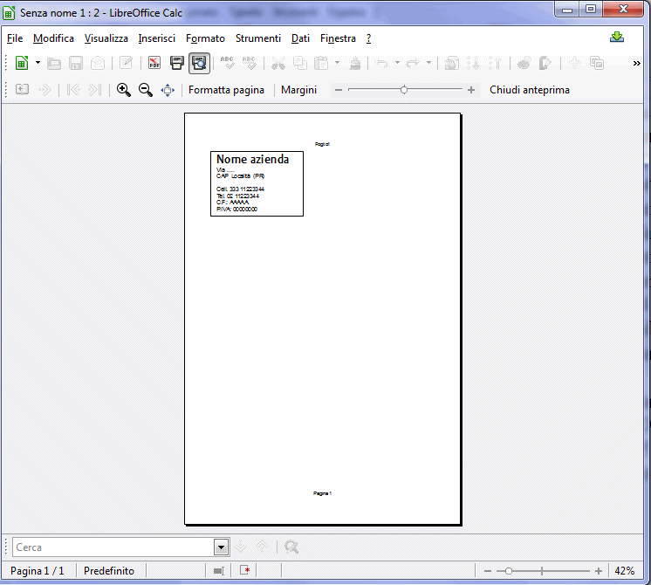Expand the Paste options dropdown
This screenshot has width=651, height=585.
(x=337, y=63)
